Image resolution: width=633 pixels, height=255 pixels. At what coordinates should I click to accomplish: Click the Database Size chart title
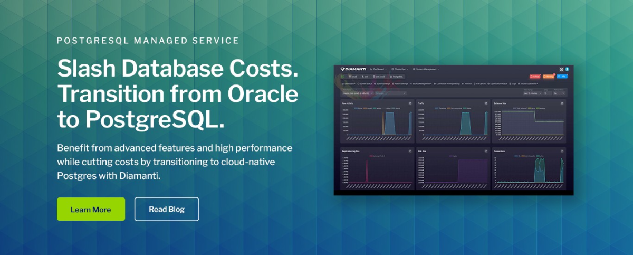pyautogui.click(x=500, y=103)
